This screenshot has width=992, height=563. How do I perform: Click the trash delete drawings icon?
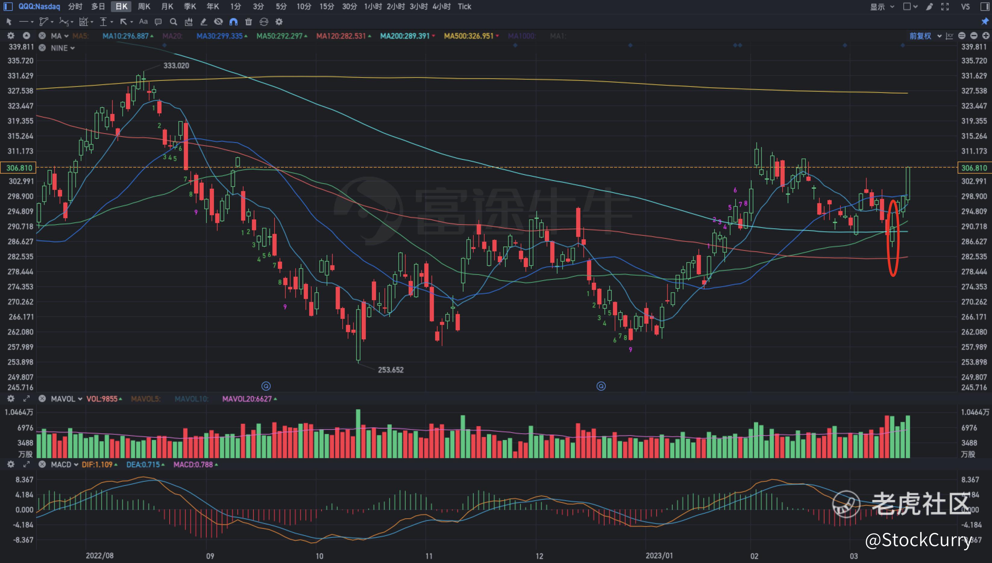tap(249, 22)
